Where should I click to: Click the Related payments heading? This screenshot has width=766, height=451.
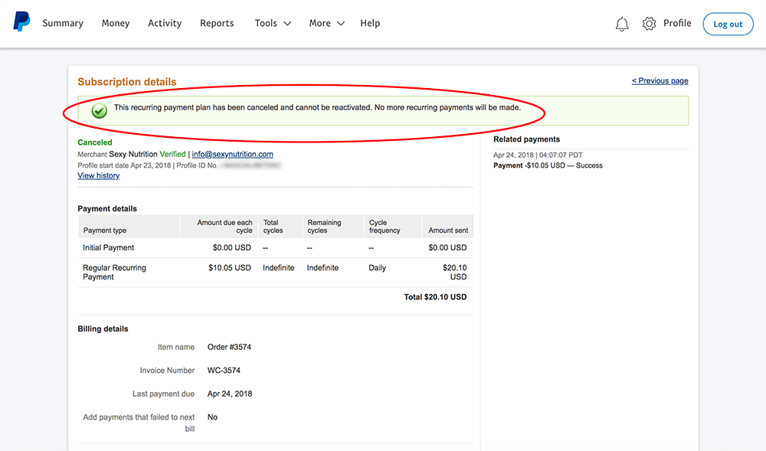[527, 139]
